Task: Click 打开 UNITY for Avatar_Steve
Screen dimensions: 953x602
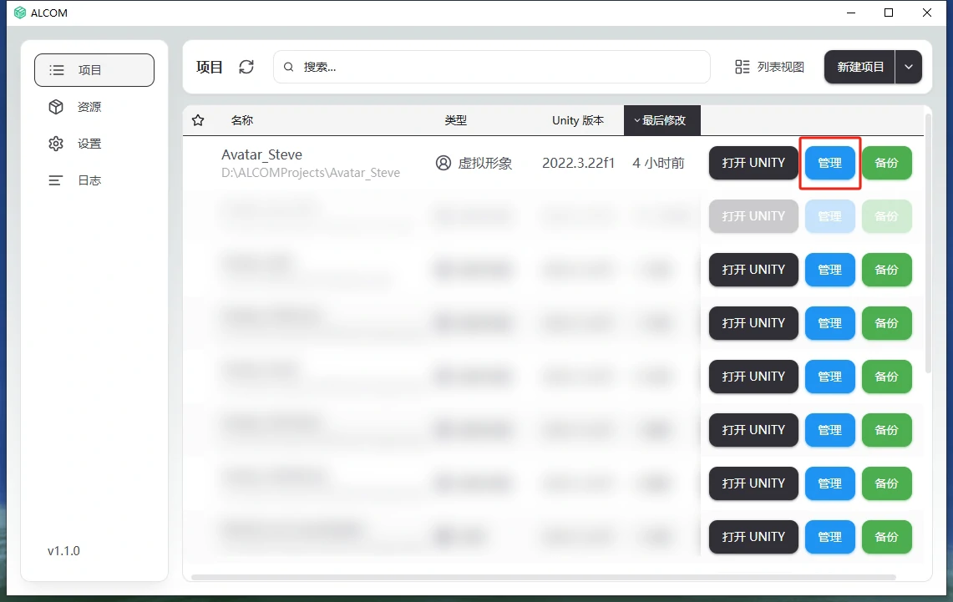Action: (753, 163)
